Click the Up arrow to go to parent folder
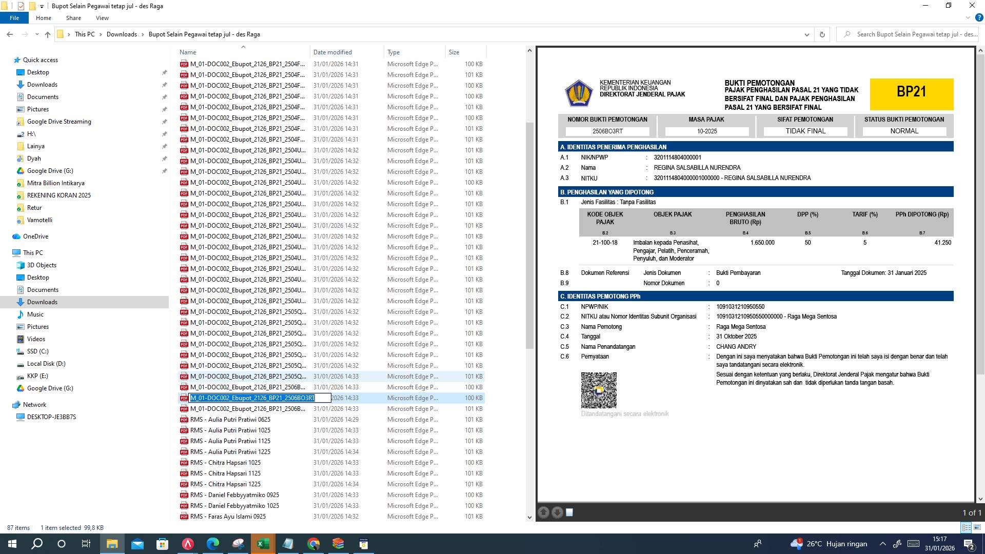985x554 pixels. pyautogui.click(x=47, y=34)
